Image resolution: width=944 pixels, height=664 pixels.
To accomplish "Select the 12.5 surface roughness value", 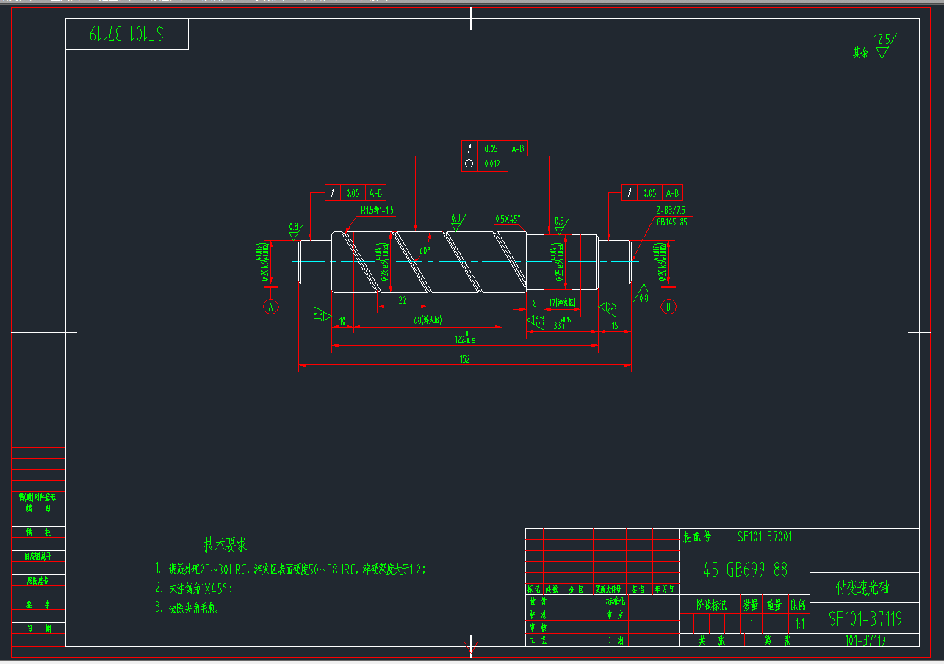I will [x=882, y=38].
